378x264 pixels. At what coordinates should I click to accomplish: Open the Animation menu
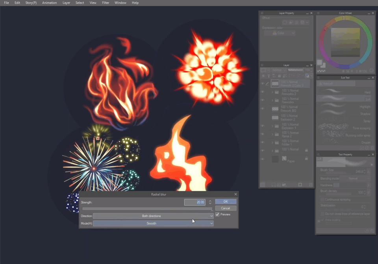(50, 3)
